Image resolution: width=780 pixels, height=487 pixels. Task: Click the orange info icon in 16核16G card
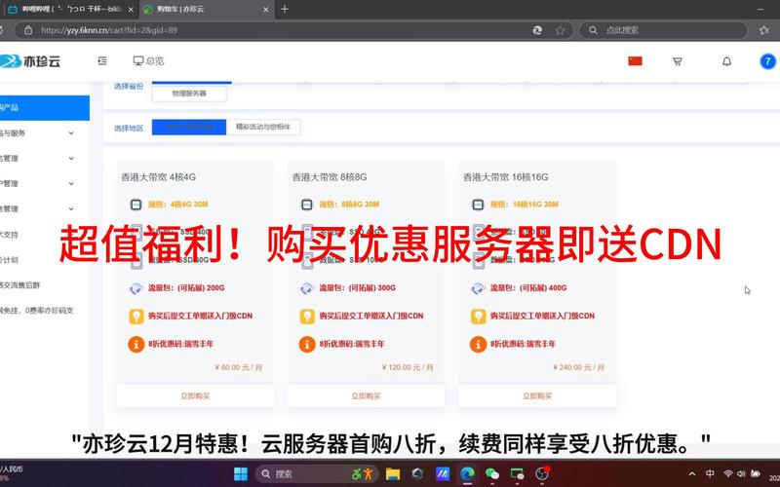[x=479, y=344]
